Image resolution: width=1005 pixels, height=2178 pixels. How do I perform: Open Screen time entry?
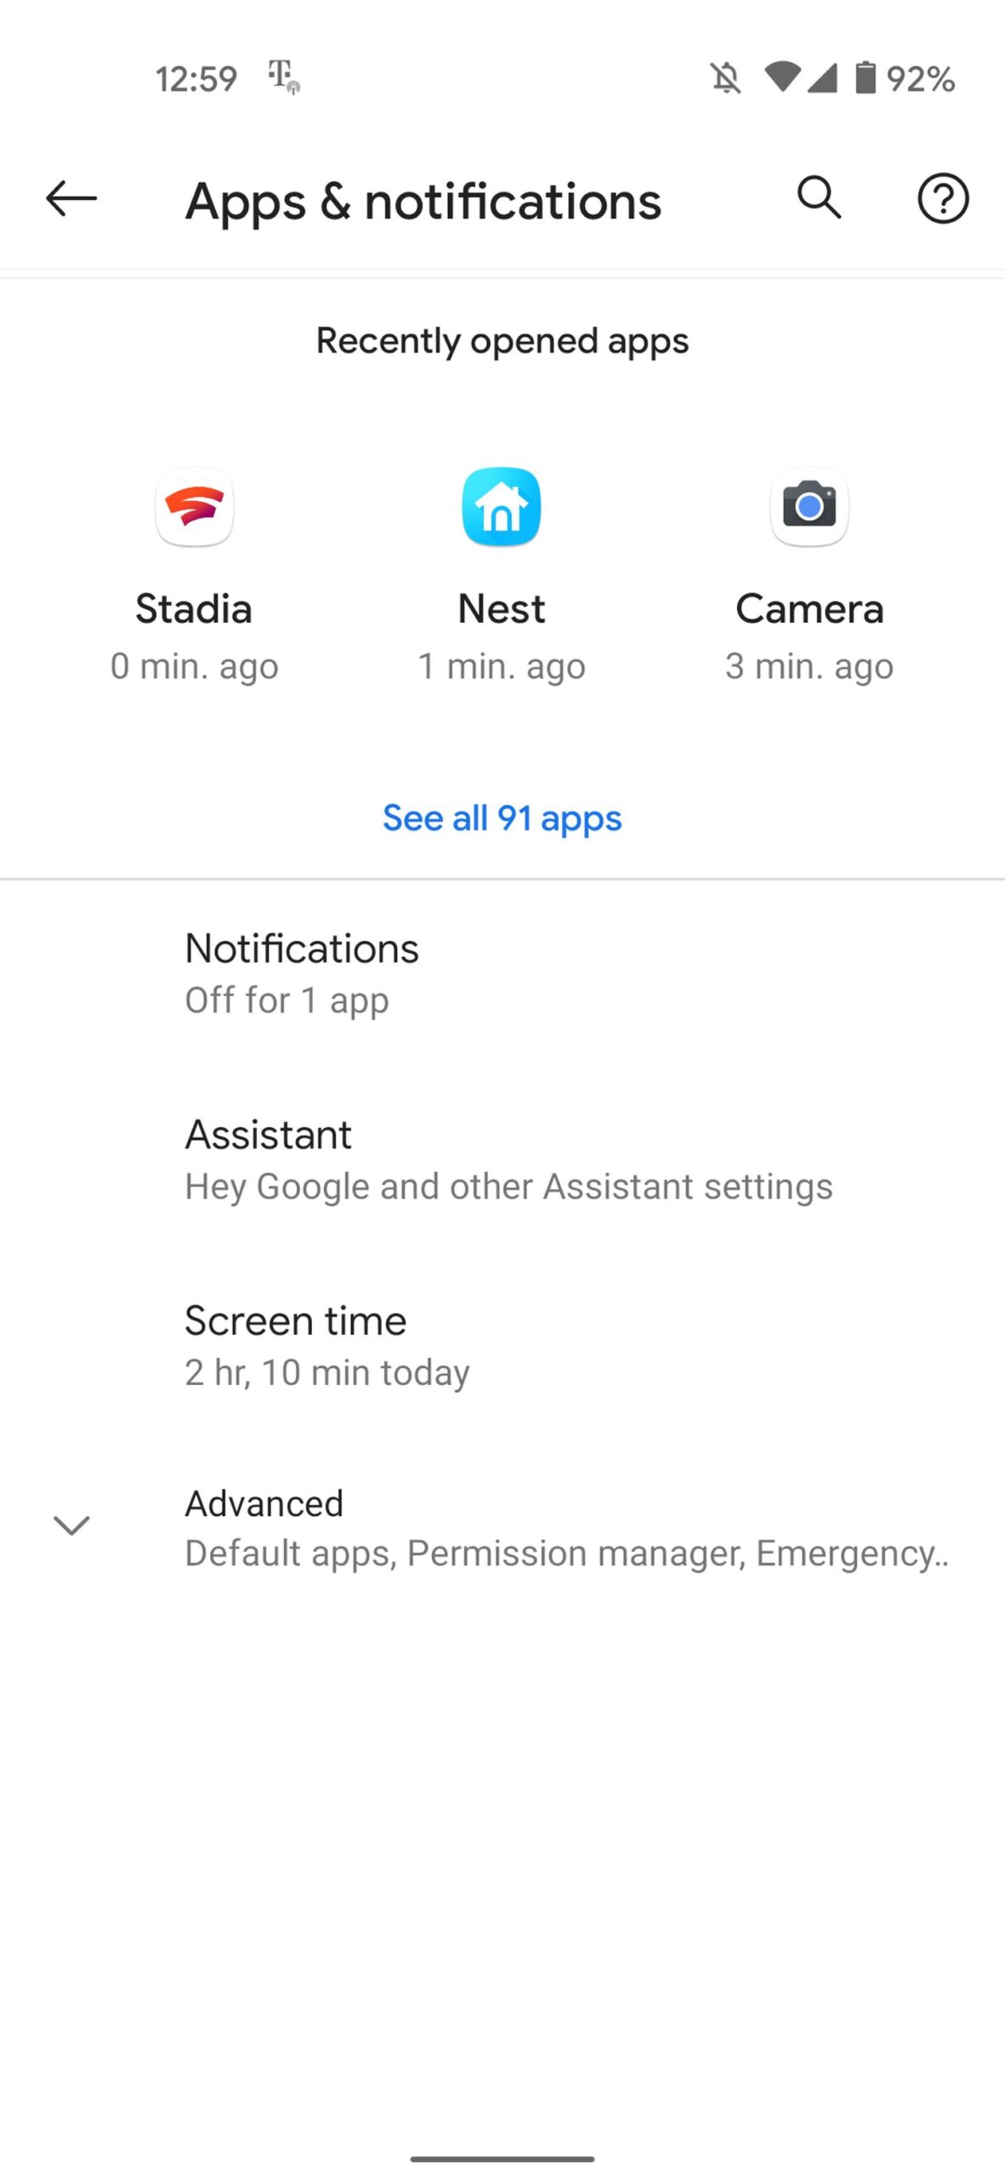point(327,1346)
